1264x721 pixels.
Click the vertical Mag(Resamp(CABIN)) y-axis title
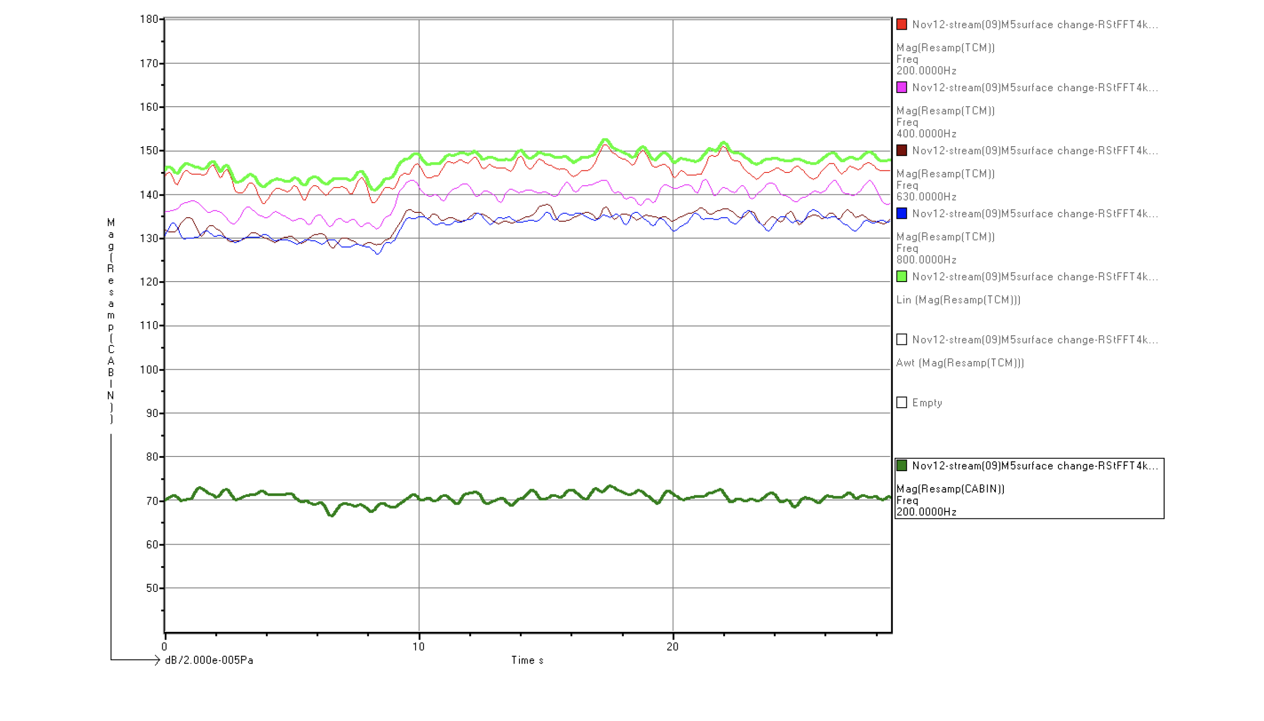(111, 321)
